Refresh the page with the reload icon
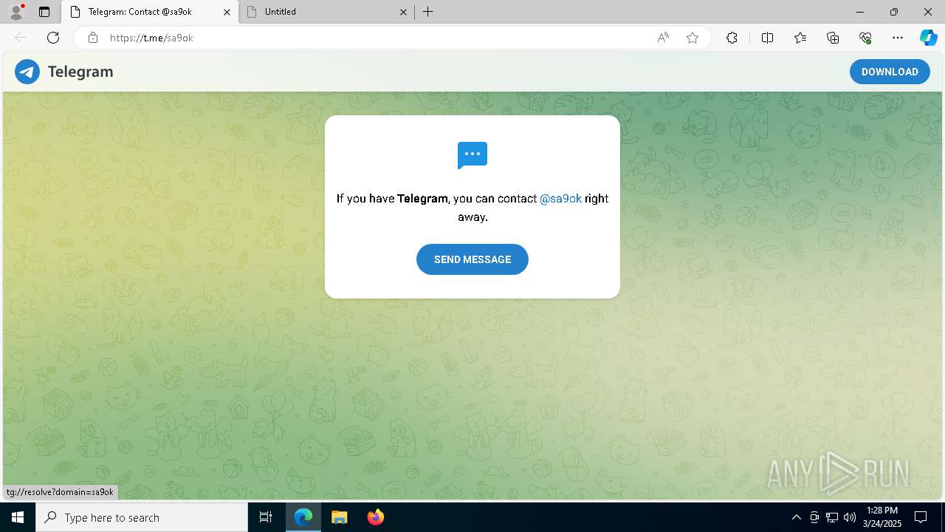This screenshot has height=532, width=945. (53, 38)
